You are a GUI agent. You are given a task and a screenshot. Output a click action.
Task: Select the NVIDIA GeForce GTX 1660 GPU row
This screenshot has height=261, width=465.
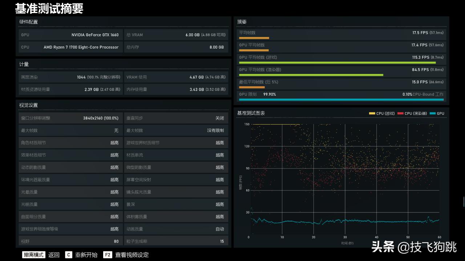(x=70, y=35)
